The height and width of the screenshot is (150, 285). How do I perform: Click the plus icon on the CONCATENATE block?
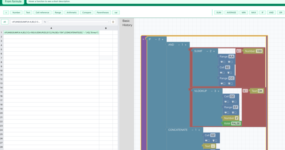point(199,130)
